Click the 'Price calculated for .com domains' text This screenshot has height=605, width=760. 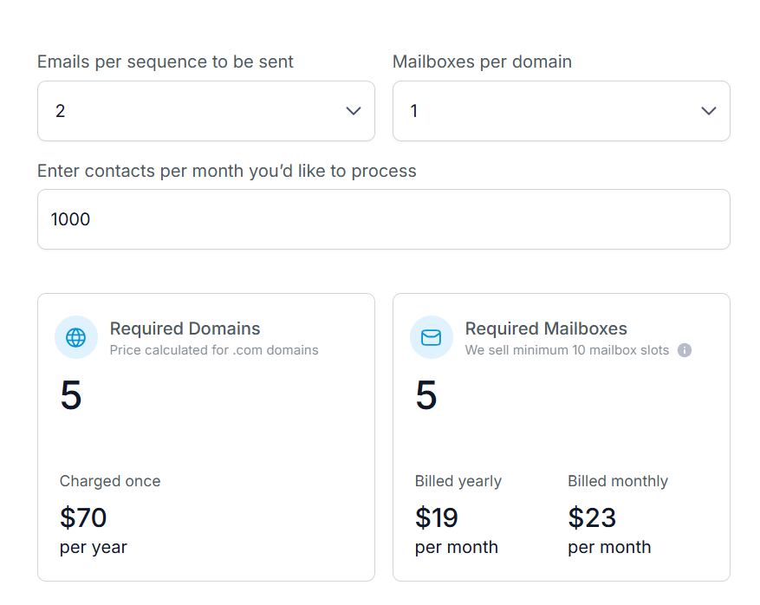(x=214, y=350)
